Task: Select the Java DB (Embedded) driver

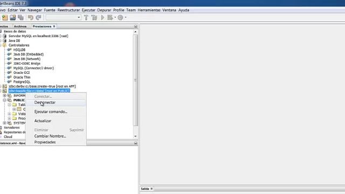Action: (29, 54)
